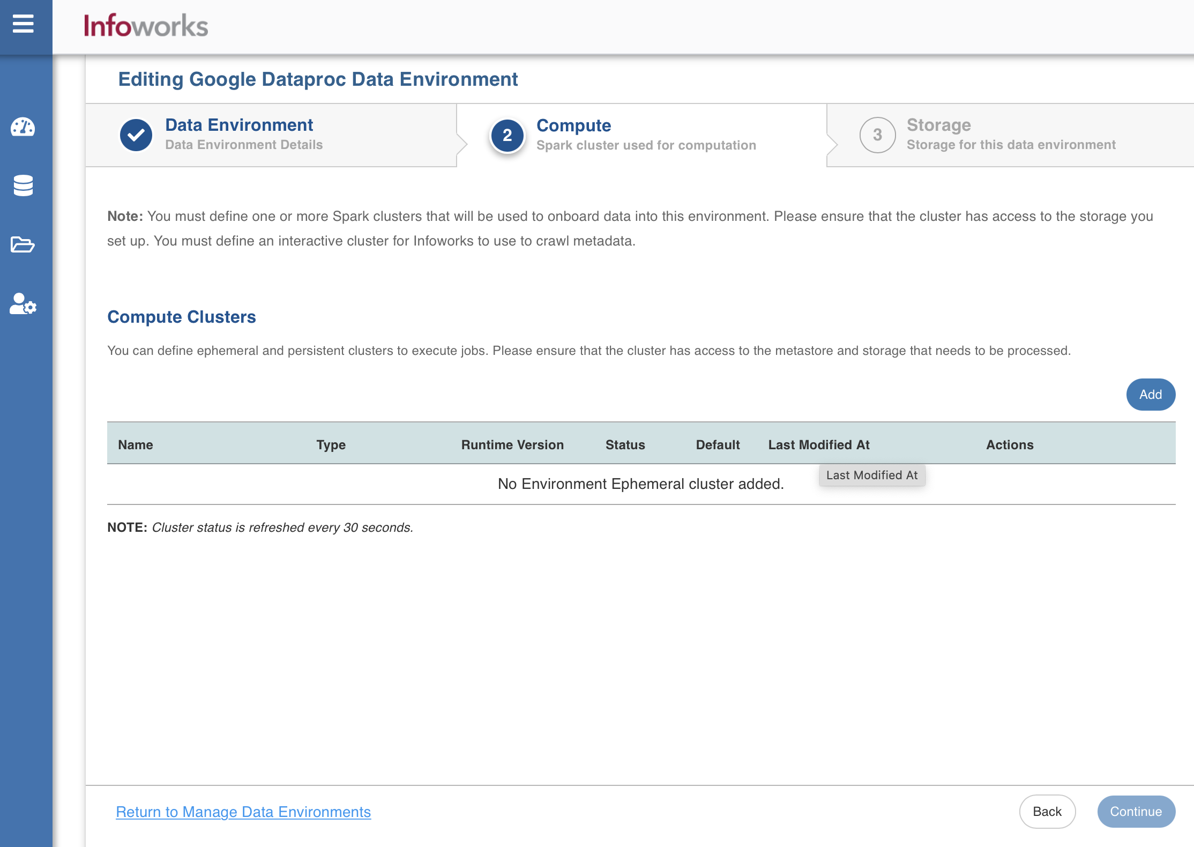Click 'Storage for this data environment' subtitle
The image size is (1194, 847).
(1011, 145)
